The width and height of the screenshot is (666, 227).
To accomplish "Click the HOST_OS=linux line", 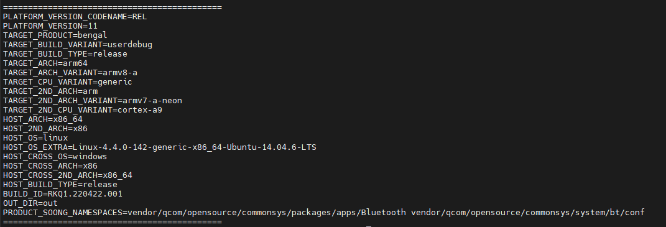I will [x=35, y=139].
